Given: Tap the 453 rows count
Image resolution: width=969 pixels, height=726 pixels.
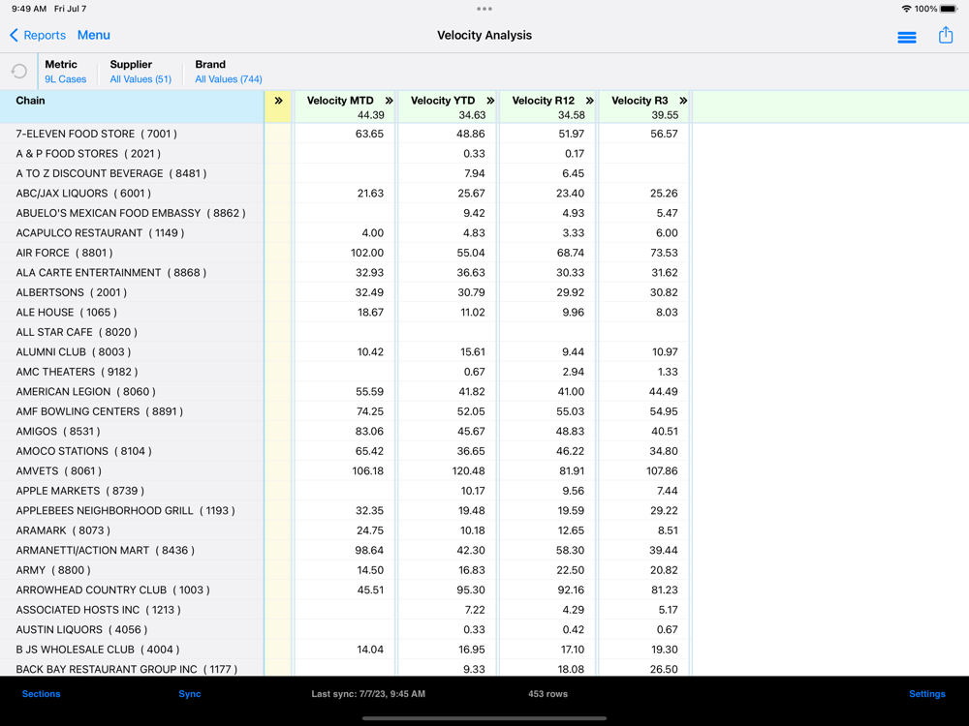Looking at the screenshot, I should tap(547, 694).
